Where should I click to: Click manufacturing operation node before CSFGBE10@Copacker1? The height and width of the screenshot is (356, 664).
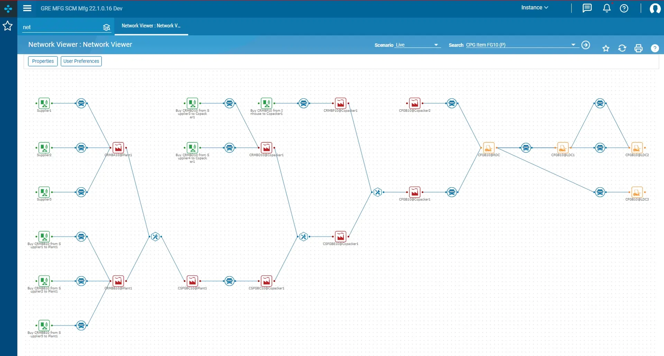pos(303,237)
